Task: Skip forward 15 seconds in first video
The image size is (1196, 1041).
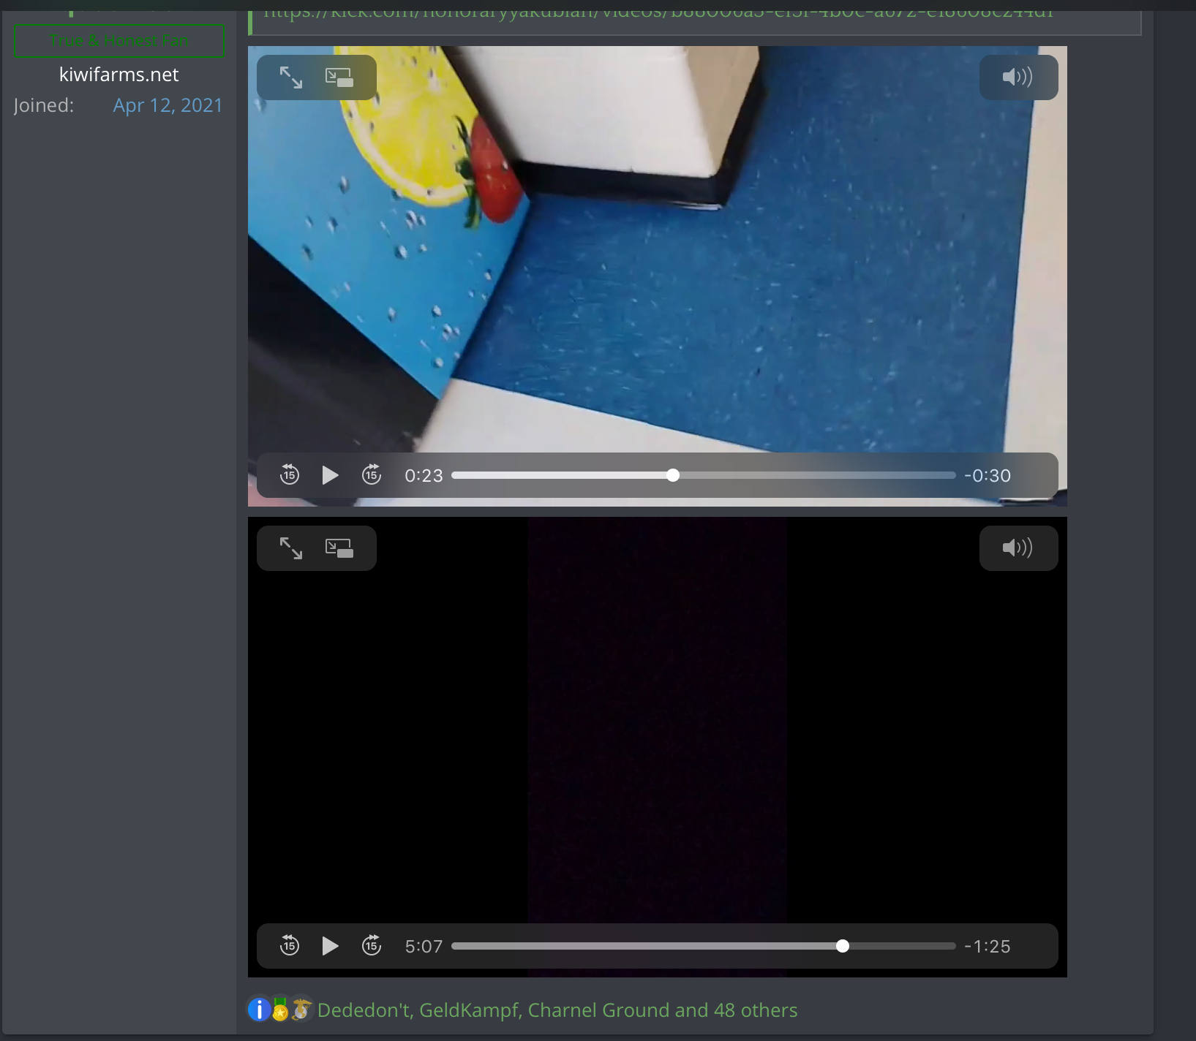Action: point(372,475)
